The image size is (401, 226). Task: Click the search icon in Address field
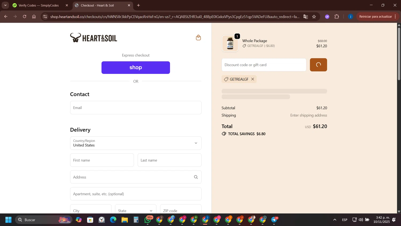[196, 177]
